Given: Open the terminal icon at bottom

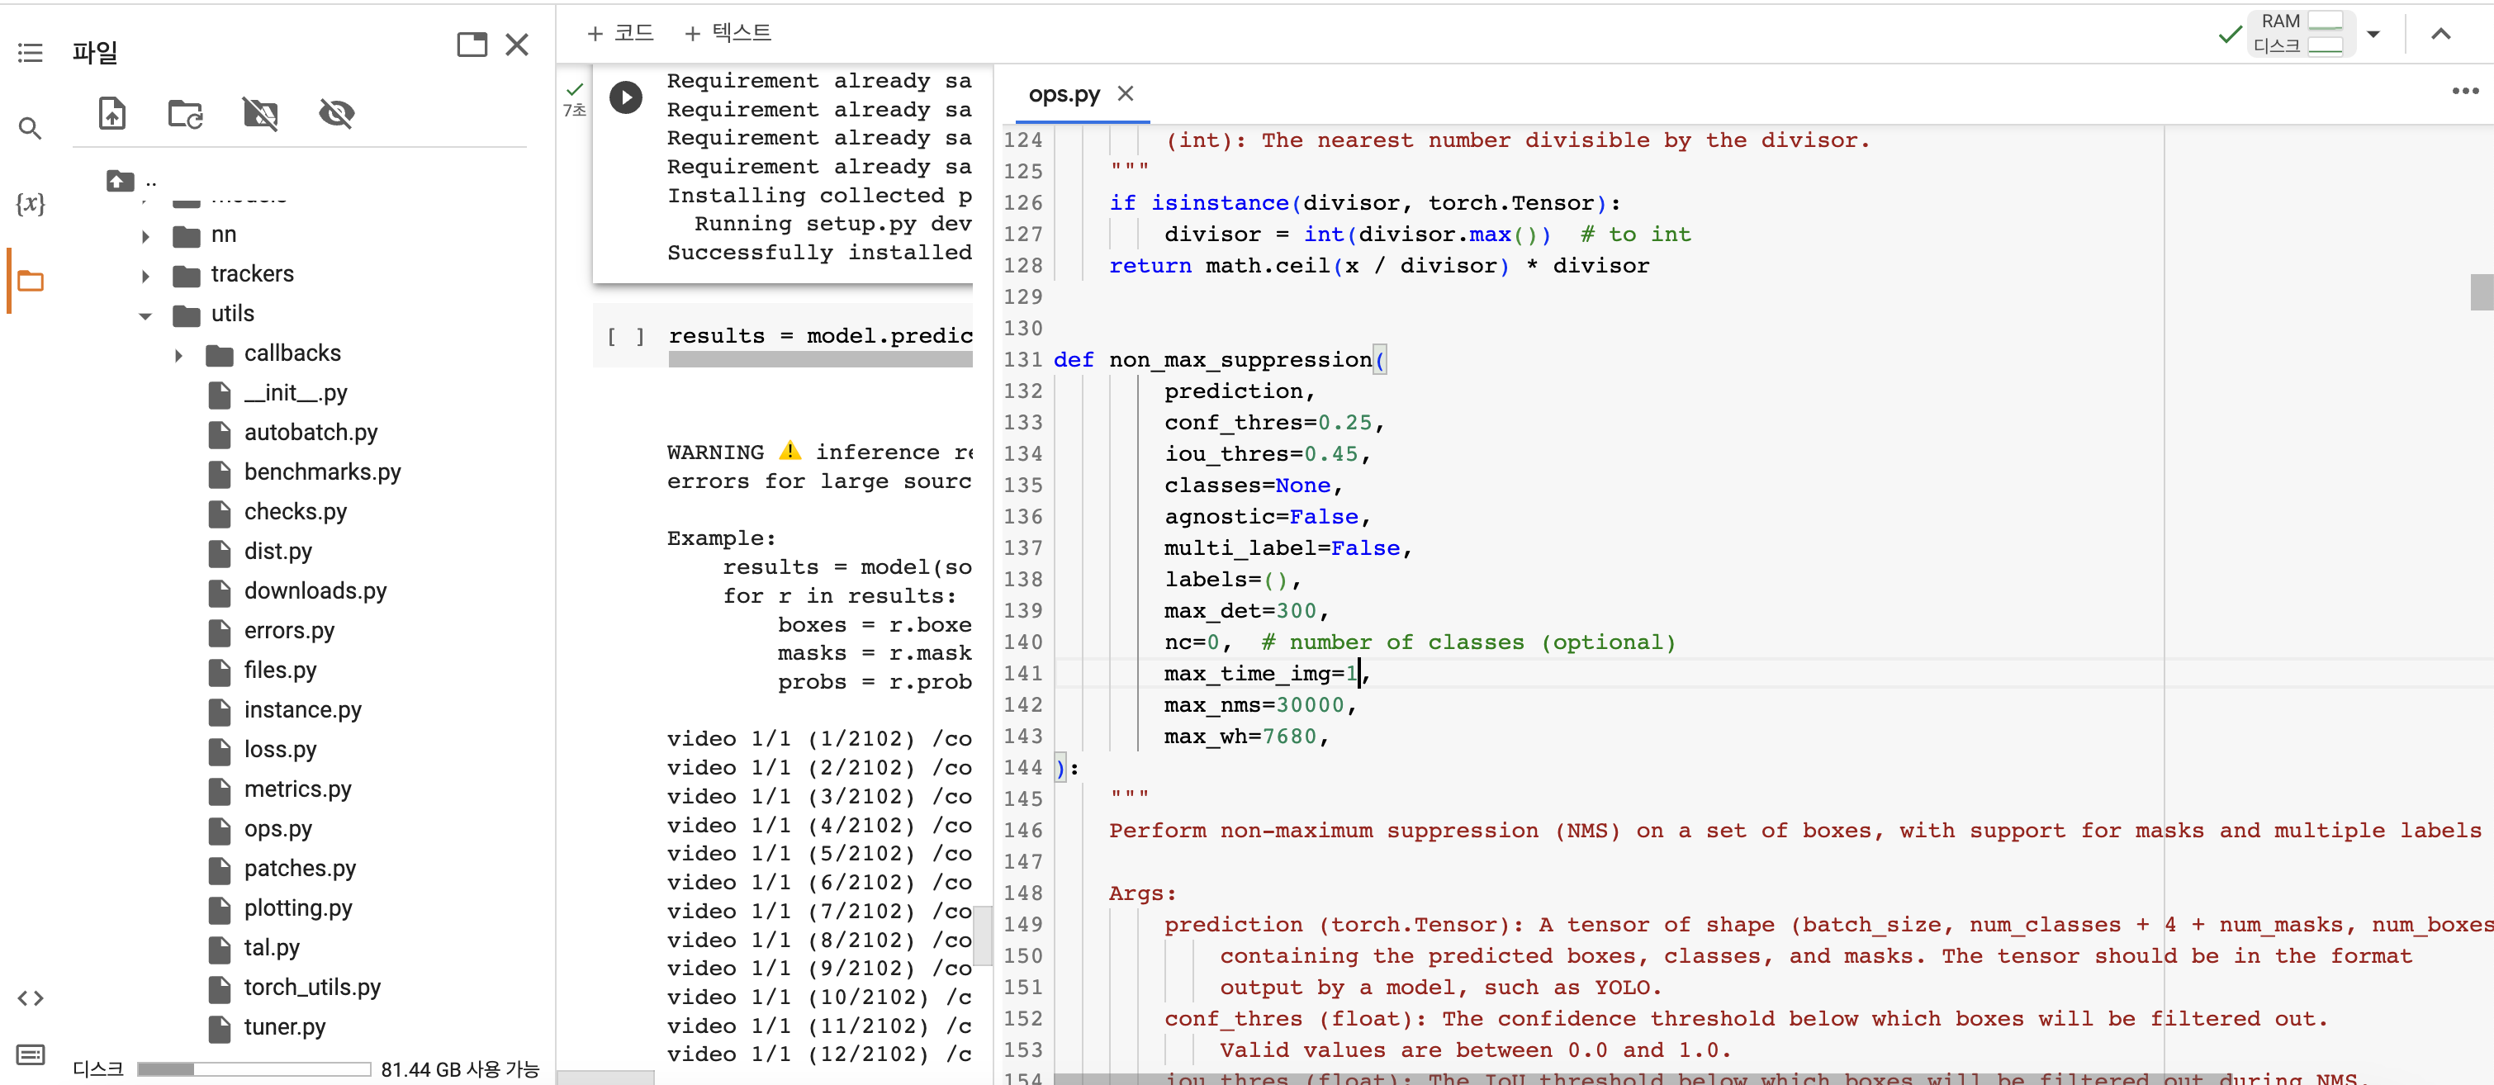Looking at the screenshot, I should pos(30,1054).
